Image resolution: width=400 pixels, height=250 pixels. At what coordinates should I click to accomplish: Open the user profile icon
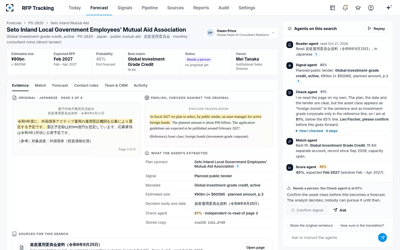pos(371,8)
